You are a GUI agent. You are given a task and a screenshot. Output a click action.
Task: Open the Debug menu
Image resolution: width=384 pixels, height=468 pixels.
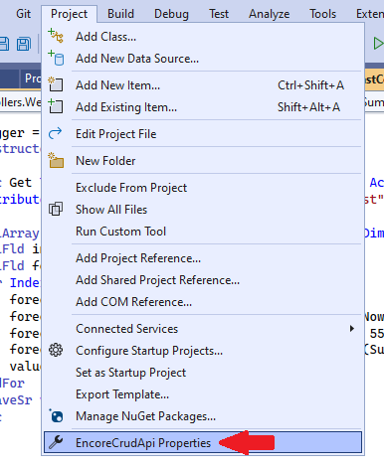point(171,14)
